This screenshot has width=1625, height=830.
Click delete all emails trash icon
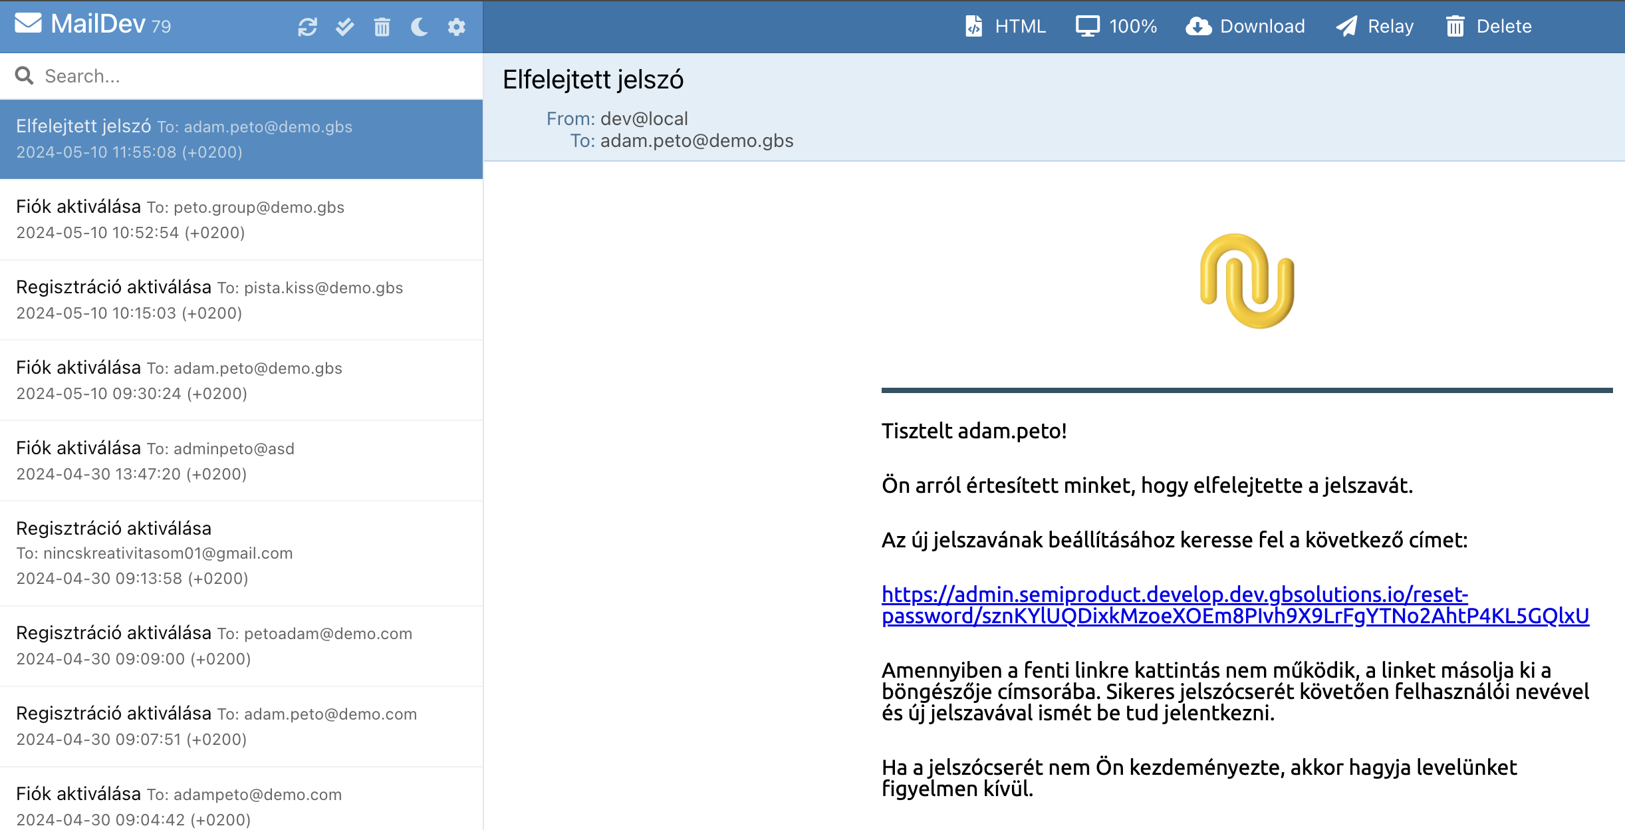(x=382, y=27)
